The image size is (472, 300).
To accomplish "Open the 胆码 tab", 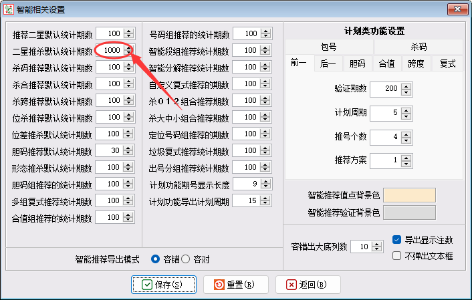I will click(357, 64).
